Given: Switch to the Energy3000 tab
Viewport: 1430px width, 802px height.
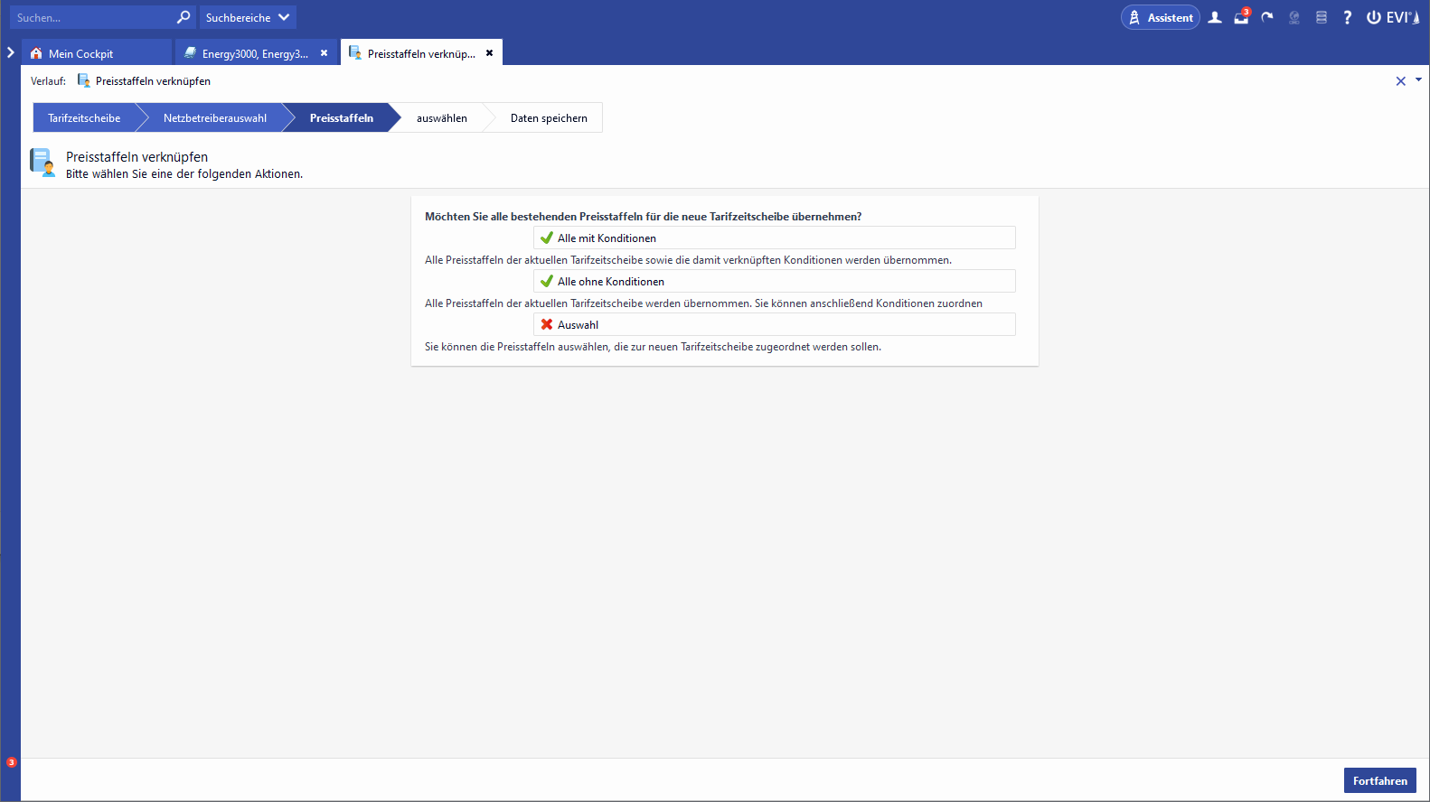Looking at the screenshot, I should [255, 53].
